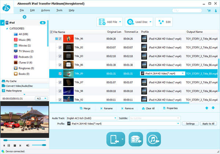The height and width of the screenshot is (154, 220).
Task: Mute the preview volume speaker
Action: (28, 146)
